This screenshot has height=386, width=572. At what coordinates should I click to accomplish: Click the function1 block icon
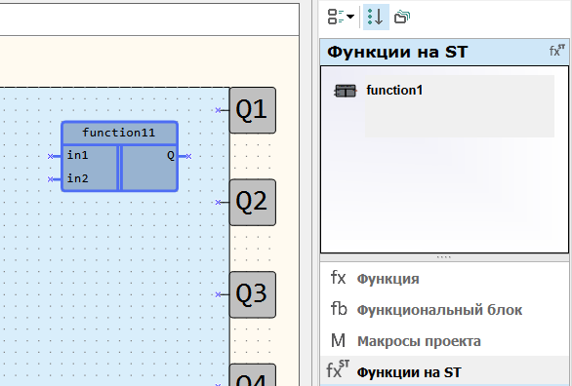click(346, 91)
